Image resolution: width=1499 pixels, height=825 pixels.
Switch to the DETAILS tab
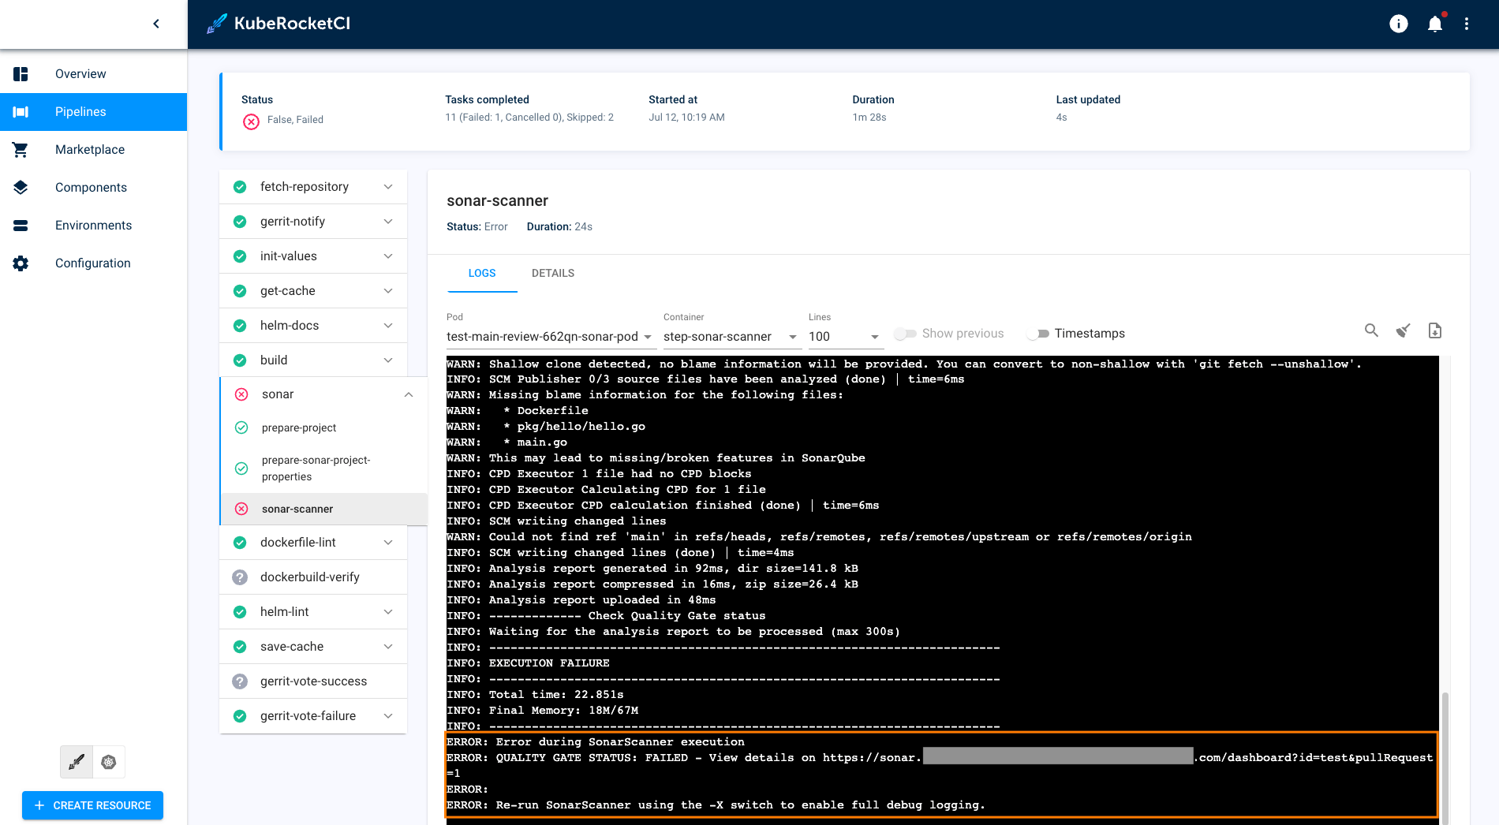click(552, 273)
